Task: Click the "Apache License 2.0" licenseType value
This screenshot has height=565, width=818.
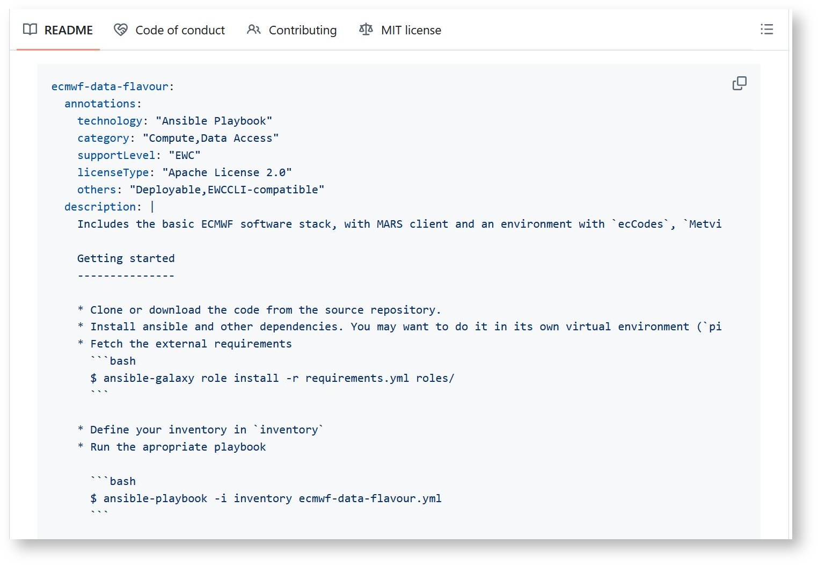Action: (x=227, y=172)
